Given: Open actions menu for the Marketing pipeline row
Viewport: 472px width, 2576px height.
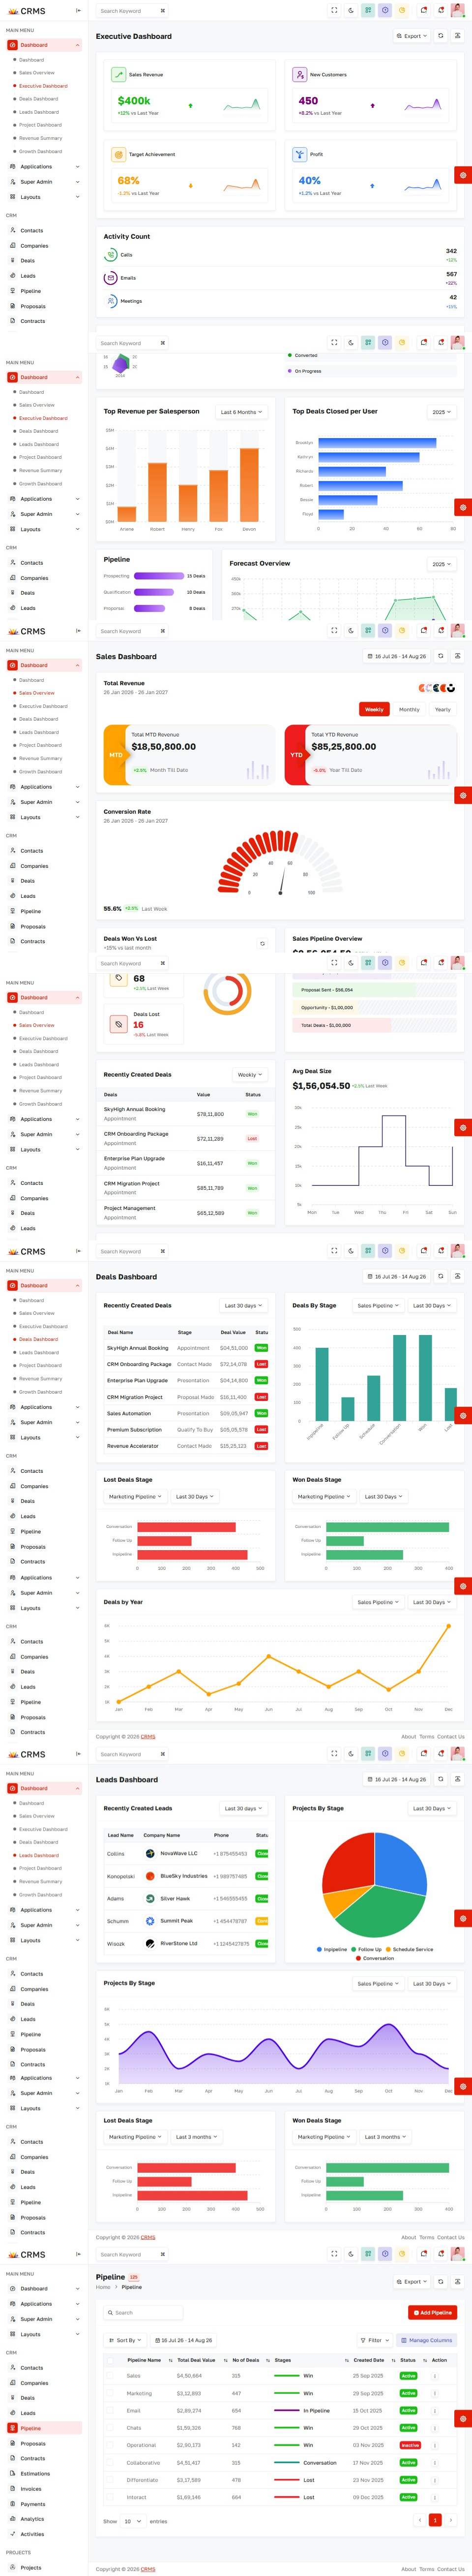Looking at the screenshot, I should pos(435,2393).
